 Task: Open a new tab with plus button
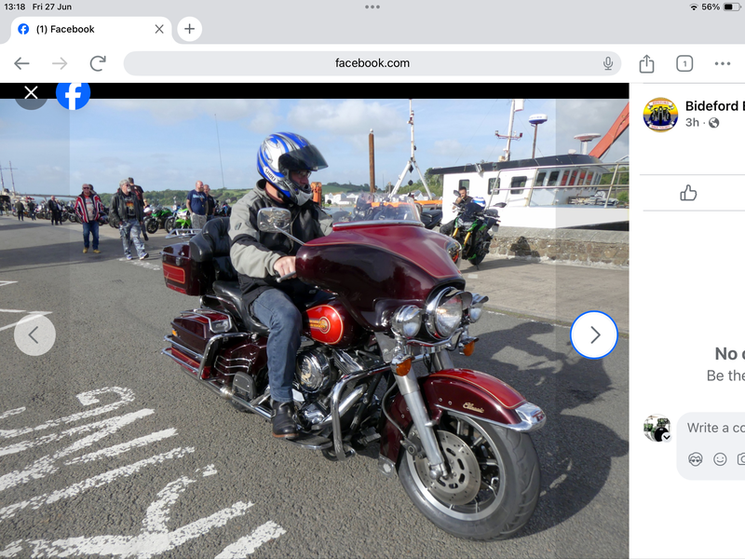189,29
